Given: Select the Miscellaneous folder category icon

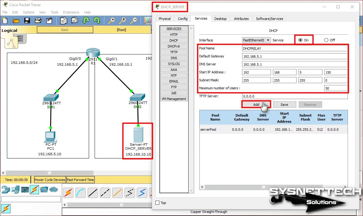Looking at the screenshot, I should click(44, 190).
